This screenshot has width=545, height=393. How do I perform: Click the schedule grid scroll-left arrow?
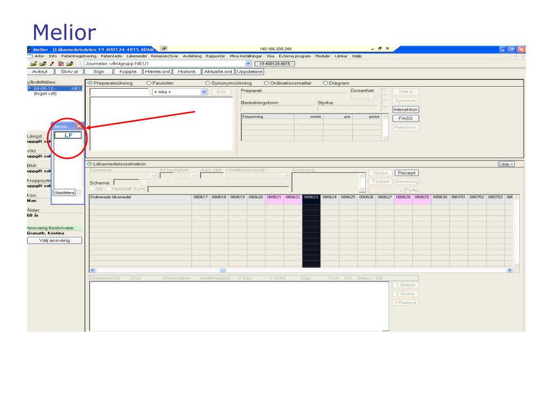(x=93, y=270)
